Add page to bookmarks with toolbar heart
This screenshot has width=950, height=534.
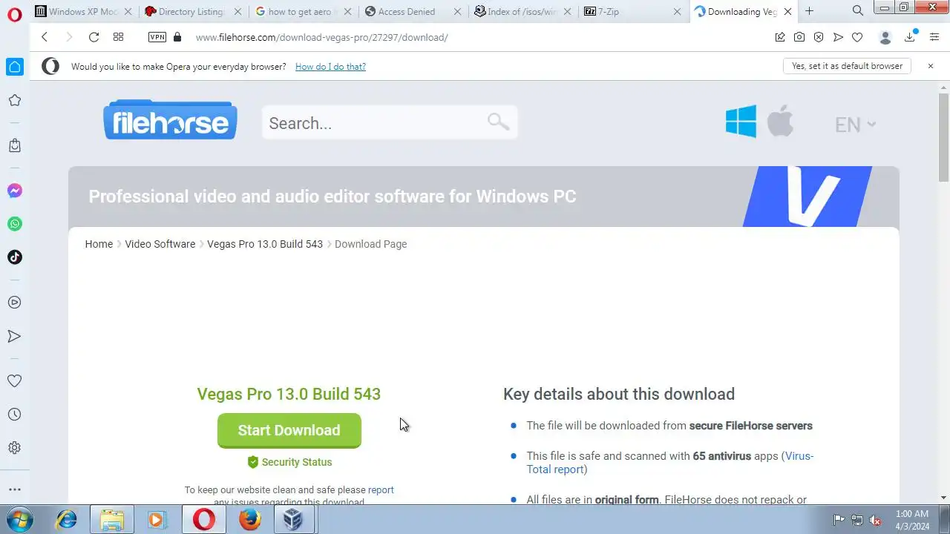[857, 37]
